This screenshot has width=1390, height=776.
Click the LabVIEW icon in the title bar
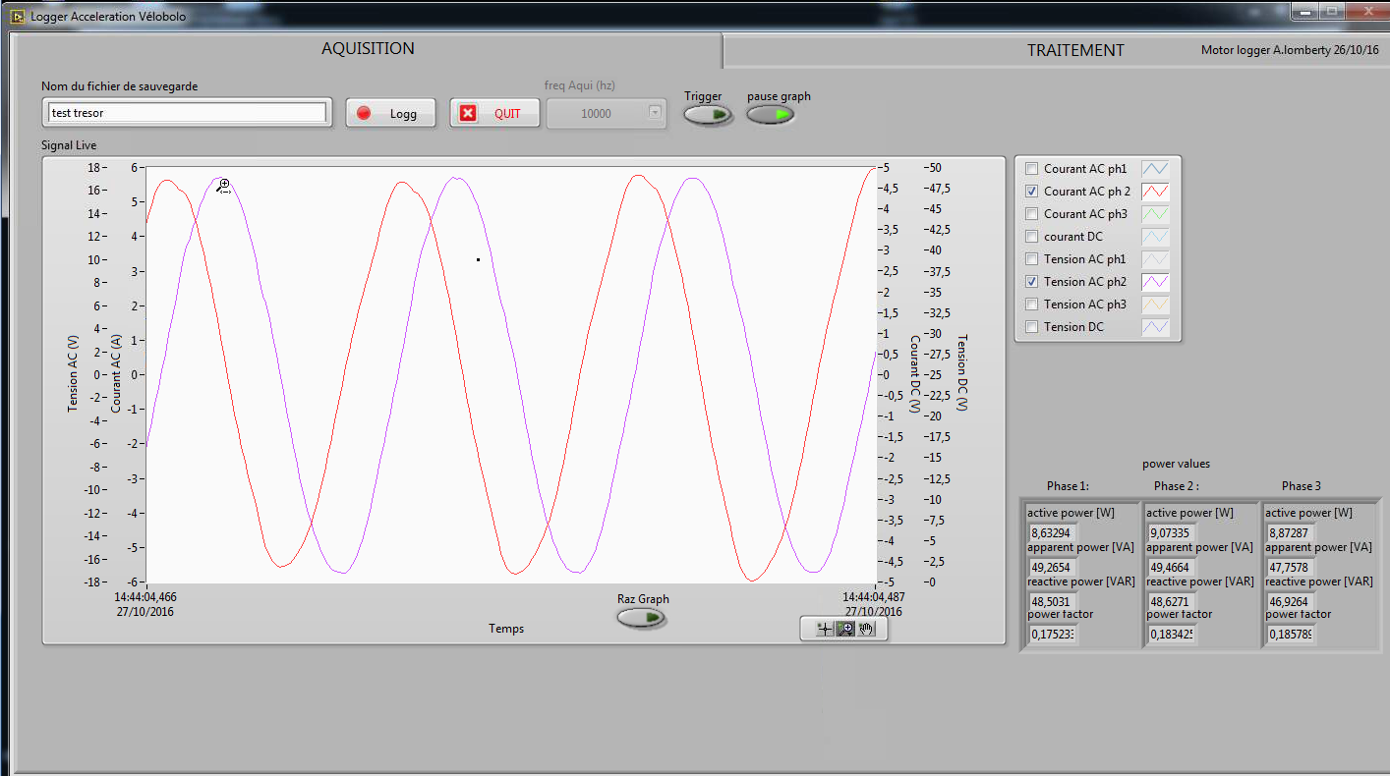[17, 17]
